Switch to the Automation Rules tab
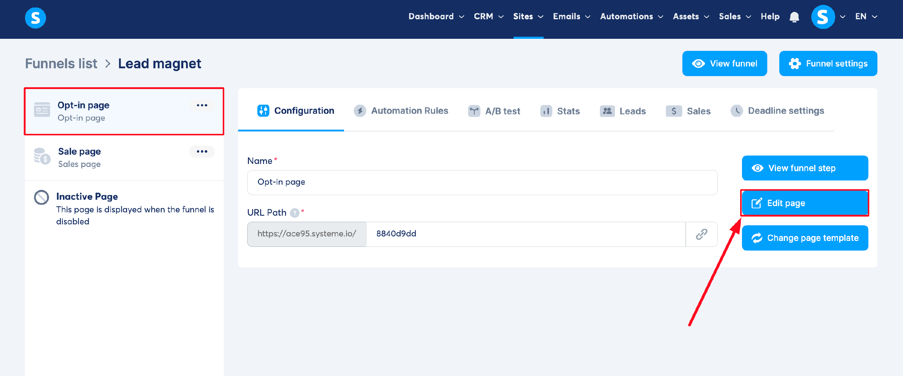 click(401, 111)
